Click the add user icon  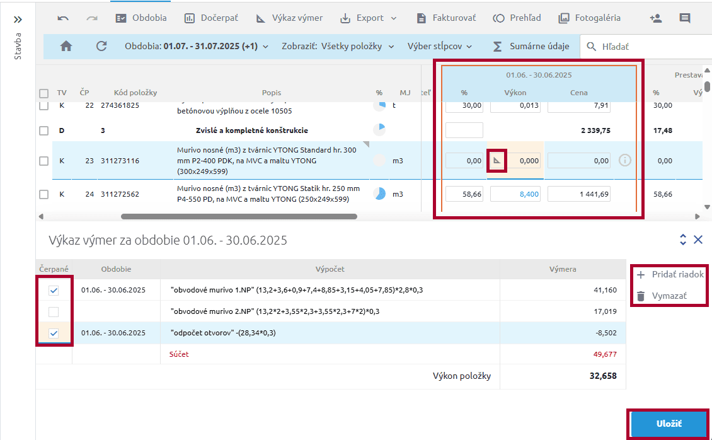click(x=655, y=18)
